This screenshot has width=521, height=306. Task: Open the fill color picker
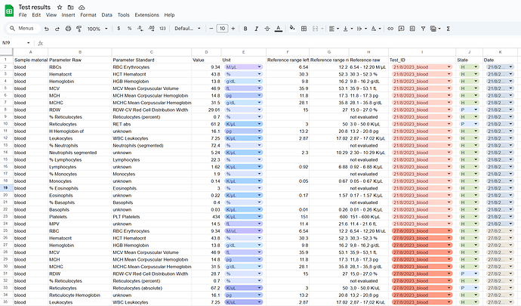coord(292,28)
